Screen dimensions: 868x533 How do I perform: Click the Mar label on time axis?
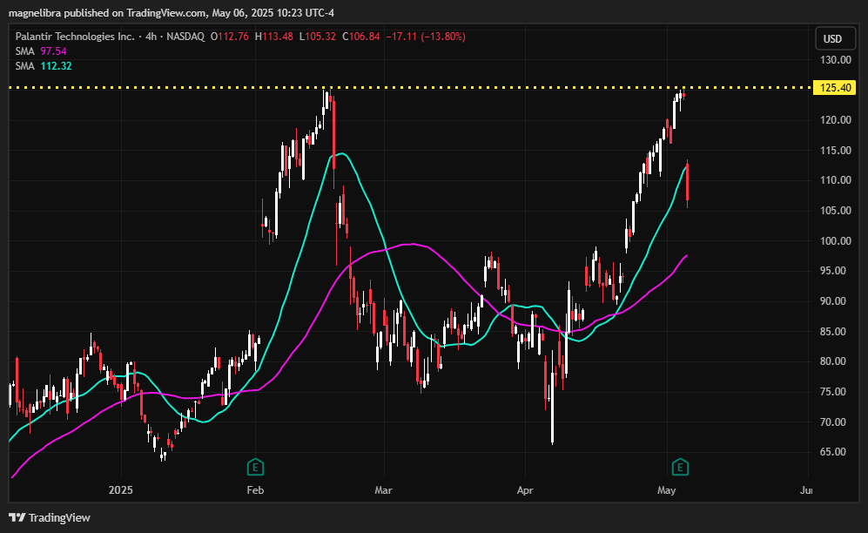click(383, 490)
